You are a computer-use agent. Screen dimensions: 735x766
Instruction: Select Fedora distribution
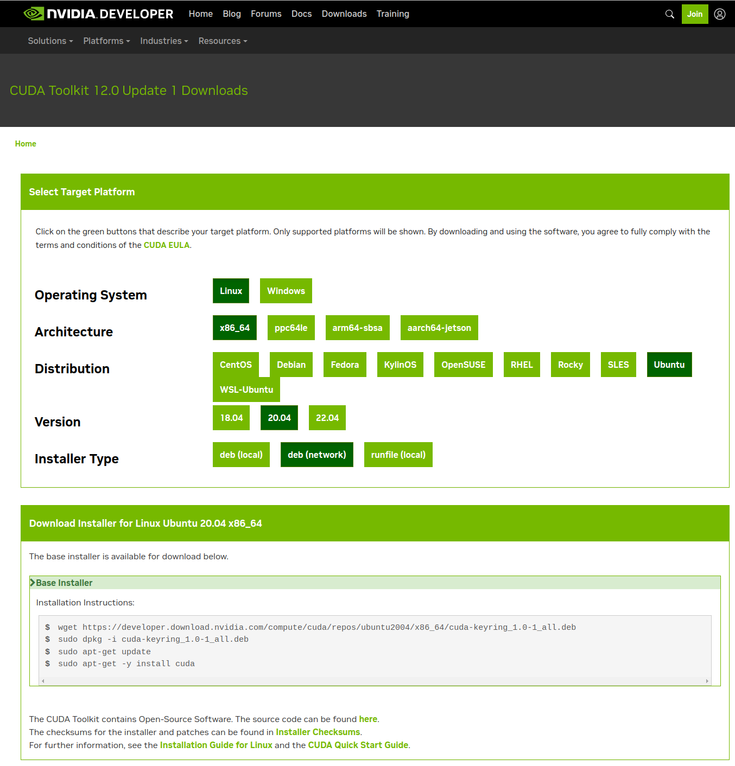click(345, 365)
